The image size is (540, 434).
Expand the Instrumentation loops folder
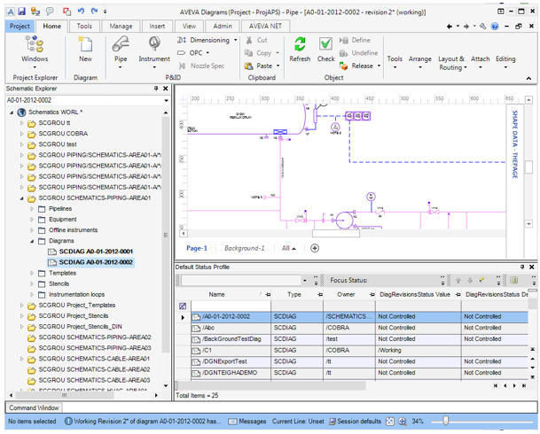coord(32,294)
